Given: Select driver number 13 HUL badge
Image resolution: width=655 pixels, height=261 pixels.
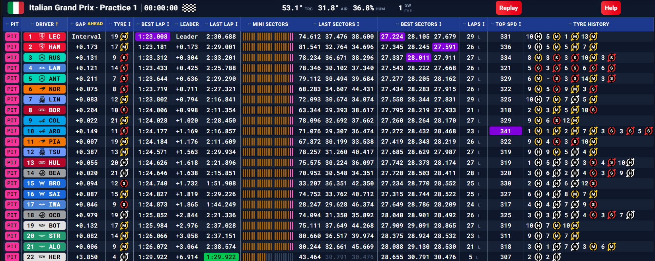Looking at the screenshot, I should (44, 163).
